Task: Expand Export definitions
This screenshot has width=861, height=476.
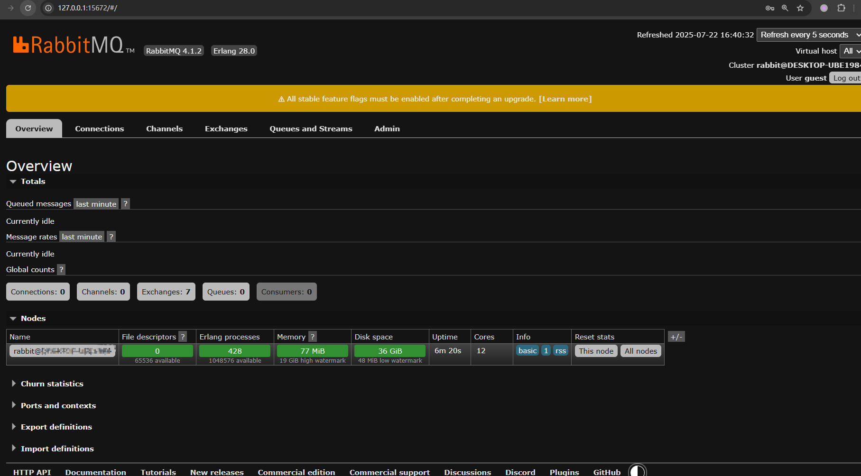Action: click(x=52, y=427)
